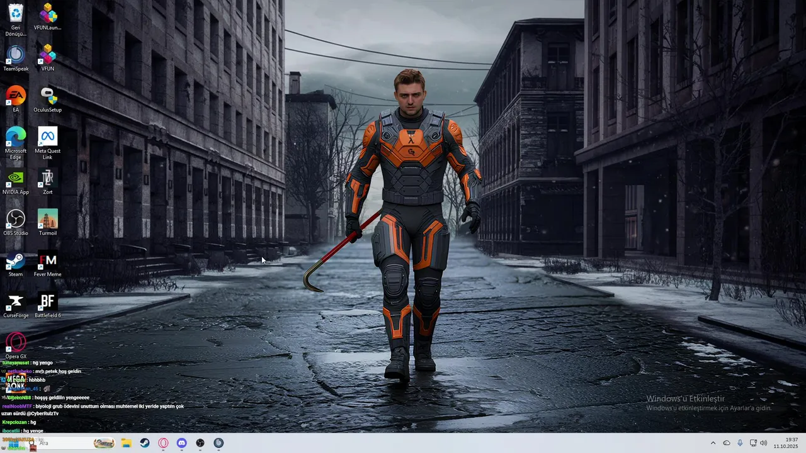Launch the Meta Quest Link shortcut
806x453 pixels.
pos(47,143)
